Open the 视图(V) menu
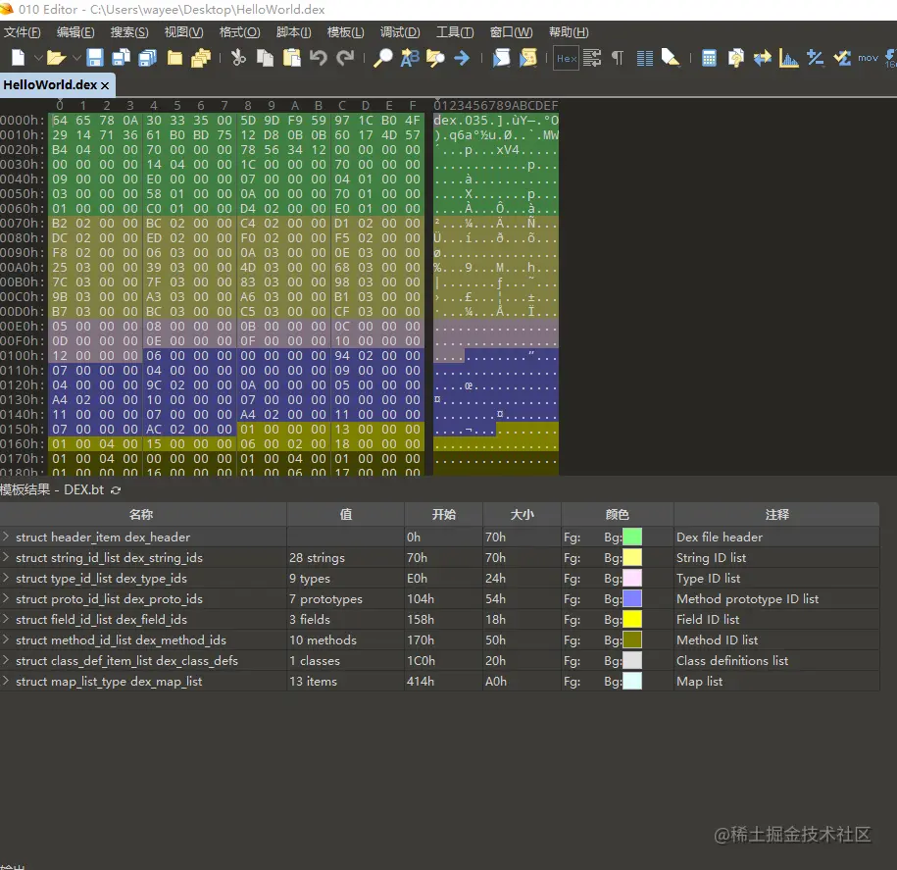 click(183, 32)
